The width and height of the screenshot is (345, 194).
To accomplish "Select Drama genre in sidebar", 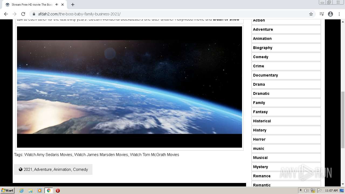I will pos(286,84).
